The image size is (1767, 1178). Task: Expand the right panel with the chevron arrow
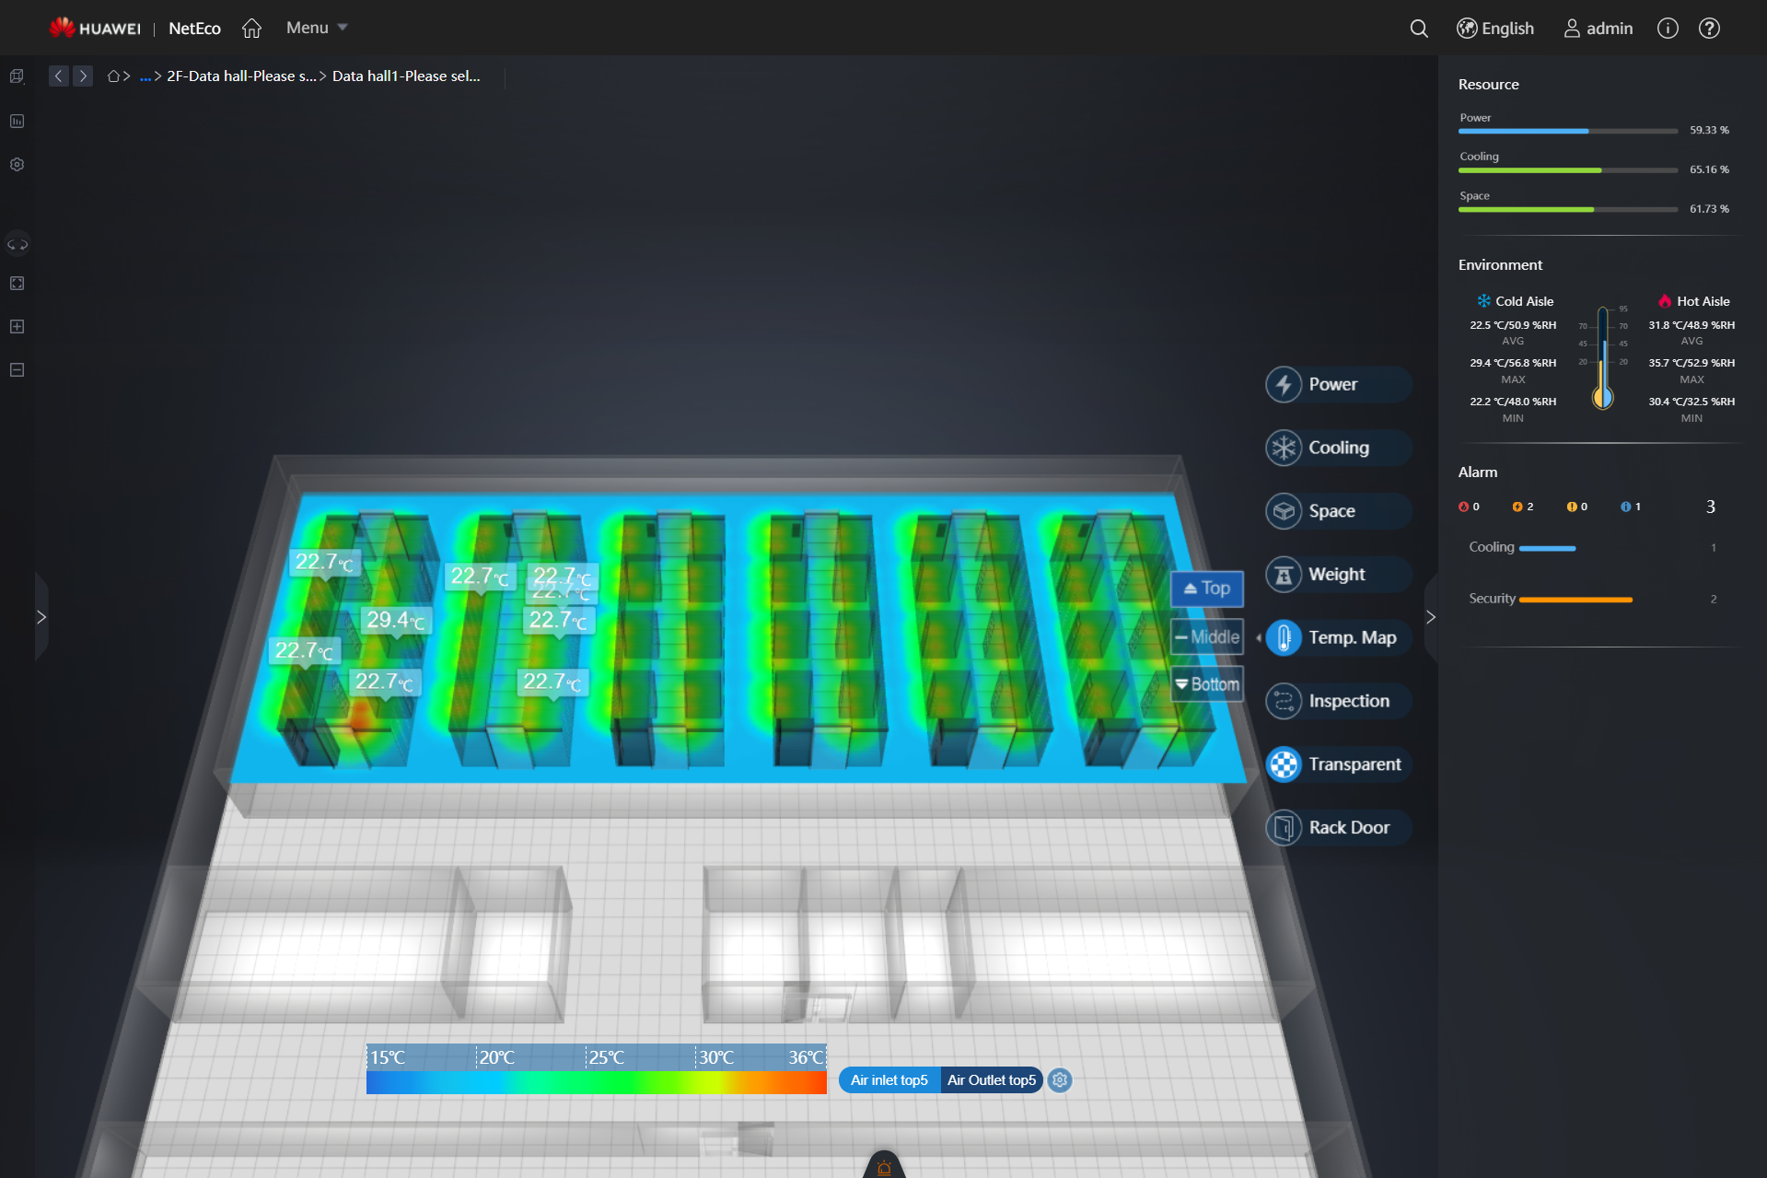click(x=1430, y=617)
